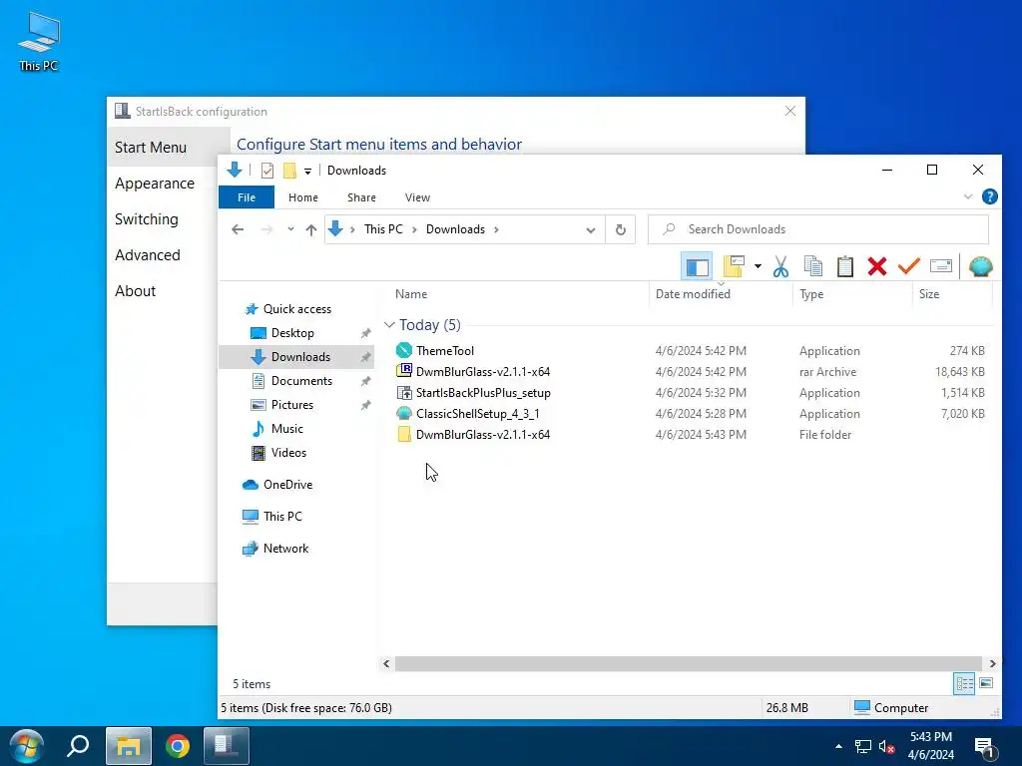Viewport: 1022px width, 766px height.
Task: Open the recent locations dropdown chevron
Action: [x=290, y=229]
